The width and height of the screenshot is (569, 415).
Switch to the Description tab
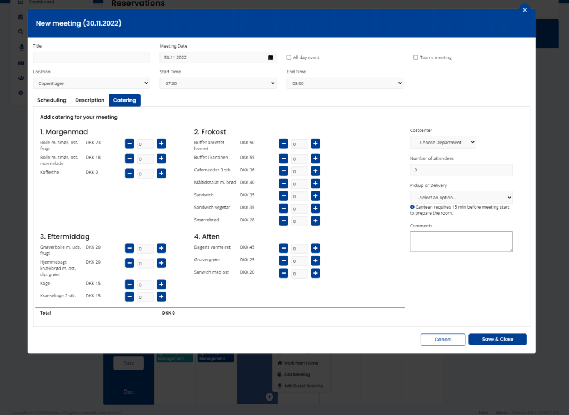(89, 100)
